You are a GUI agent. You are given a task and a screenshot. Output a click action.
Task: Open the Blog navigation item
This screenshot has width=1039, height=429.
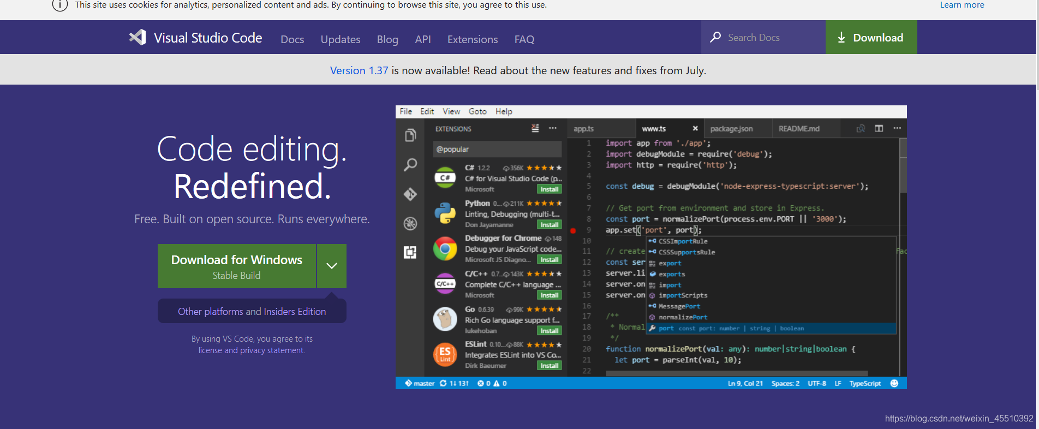click(387, 39)
